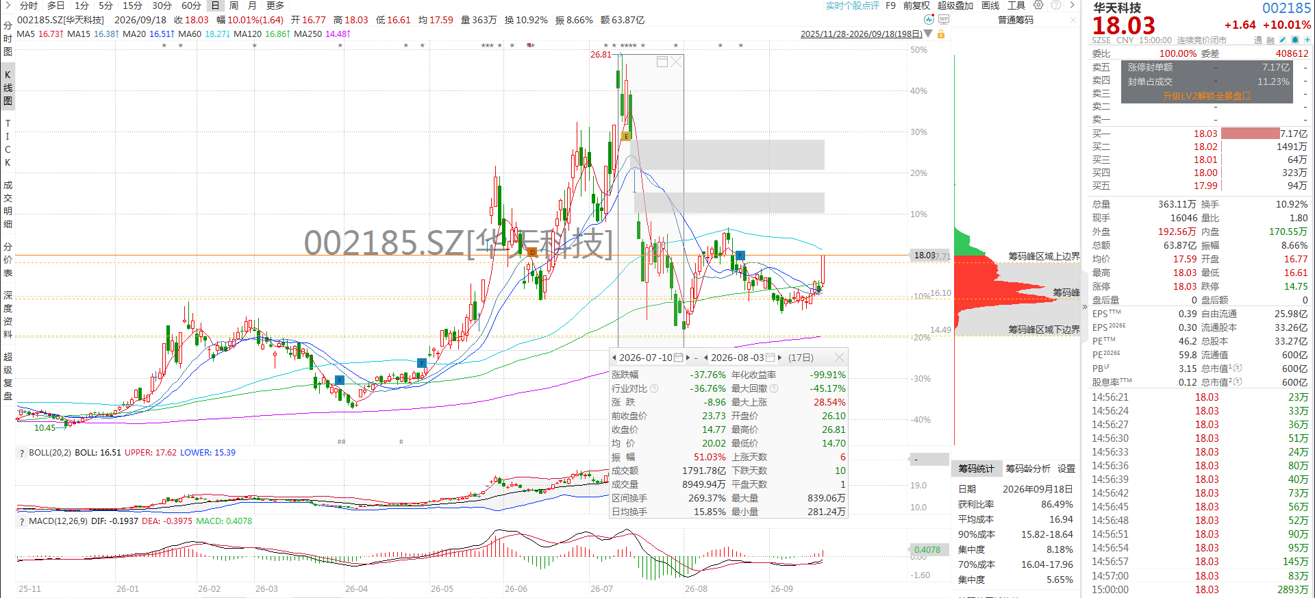Image resolution: width=1315 pixels, height=598 pixels.
Task: Open 实时个股点评 link
Action: click(852, 5)
